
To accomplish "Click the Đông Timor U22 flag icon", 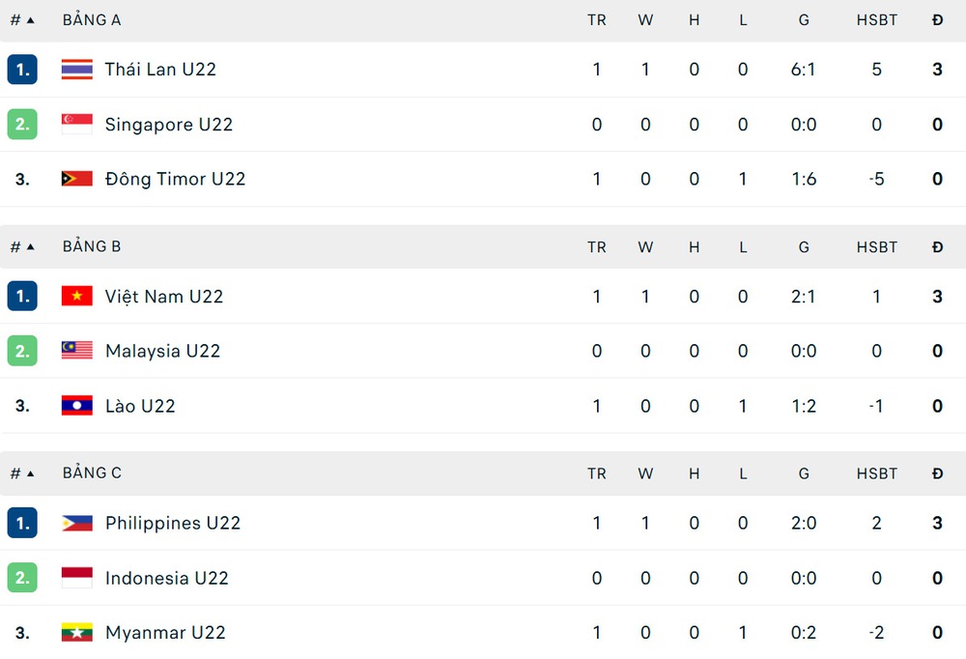I will click(76, 179).
